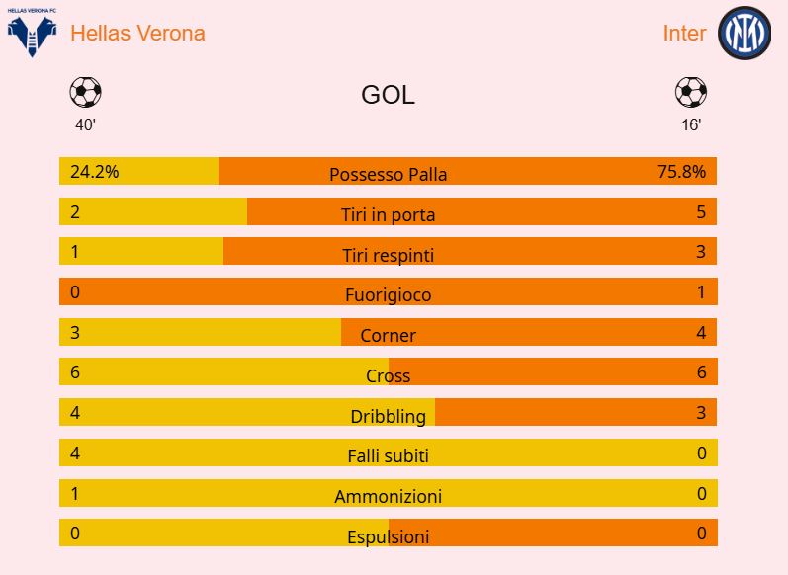Screen dimensions: 788x575
Task: Select the Possesso Palla stat bar label
Action: 388,175
